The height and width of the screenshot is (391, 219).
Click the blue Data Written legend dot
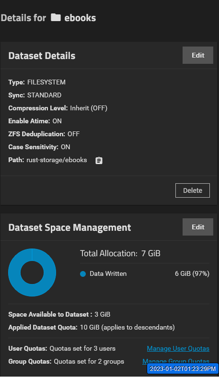tap(83, 274)
